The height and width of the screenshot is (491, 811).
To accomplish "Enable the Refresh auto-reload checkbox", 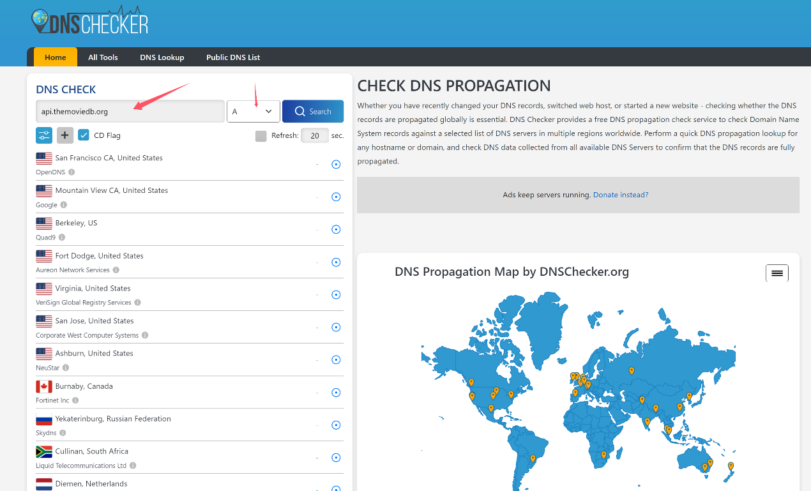I will tap(261, 135).
